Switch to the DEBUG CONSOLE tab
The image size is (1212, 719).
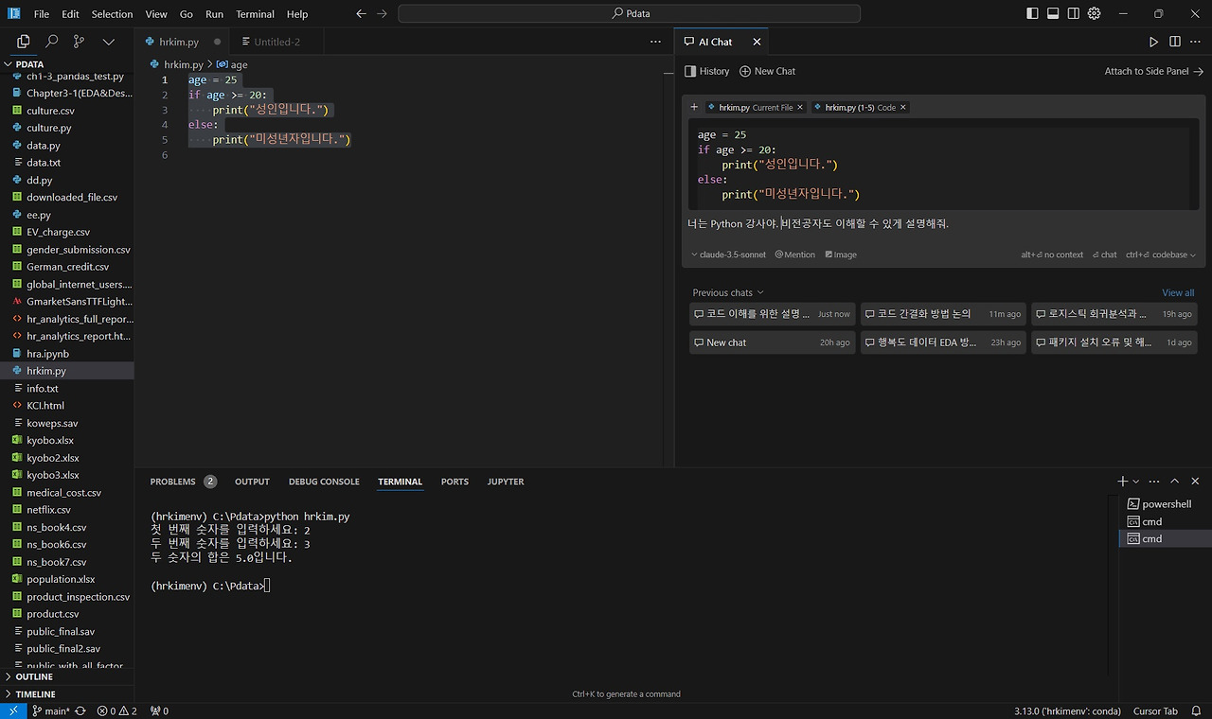324,482
